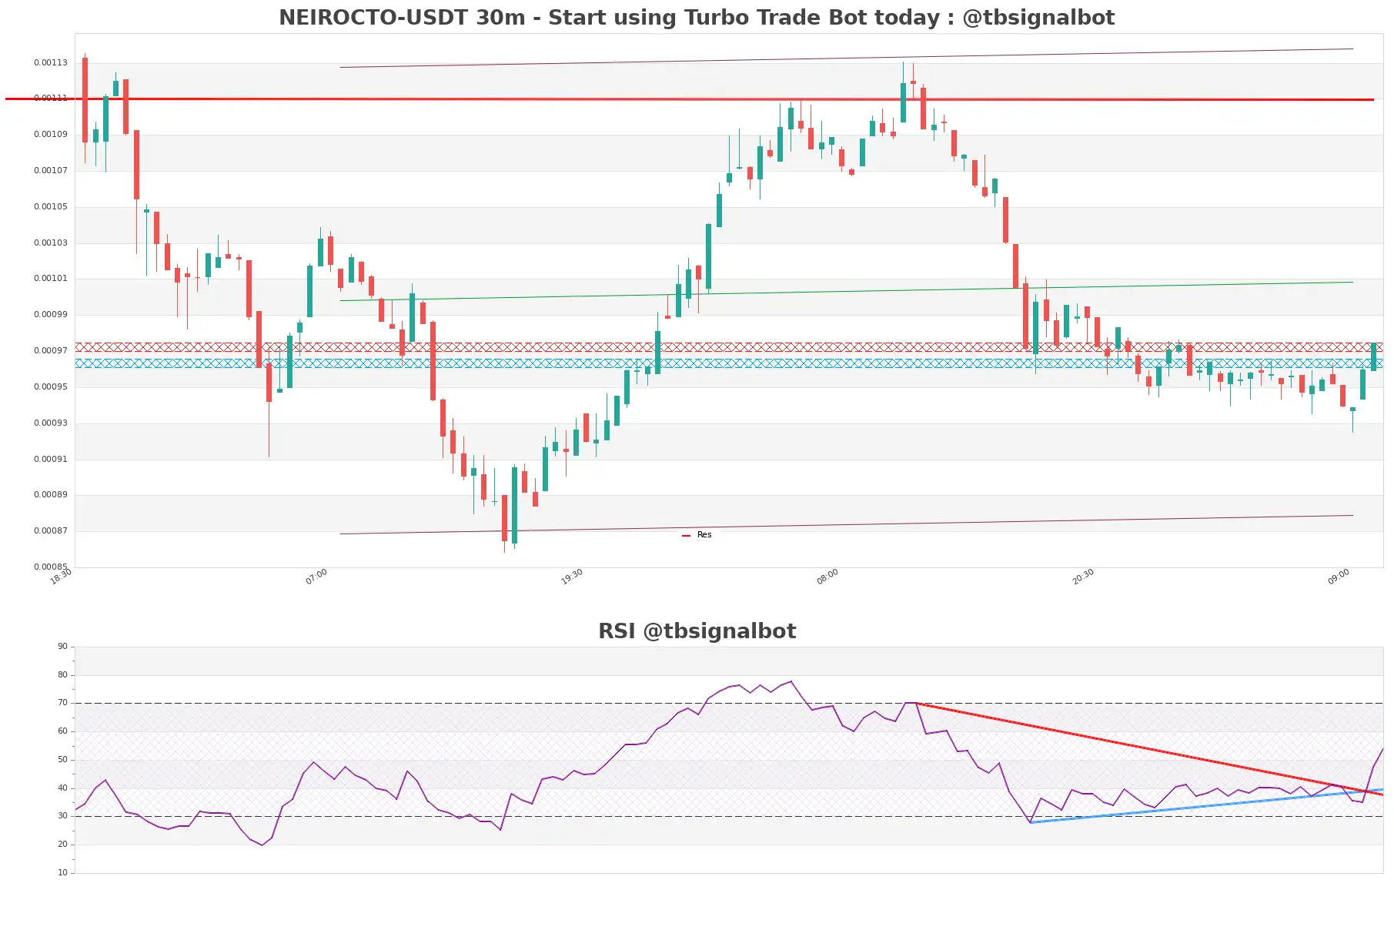
Task: Click the 18:30 time axis label
Action: coord(61,577)
